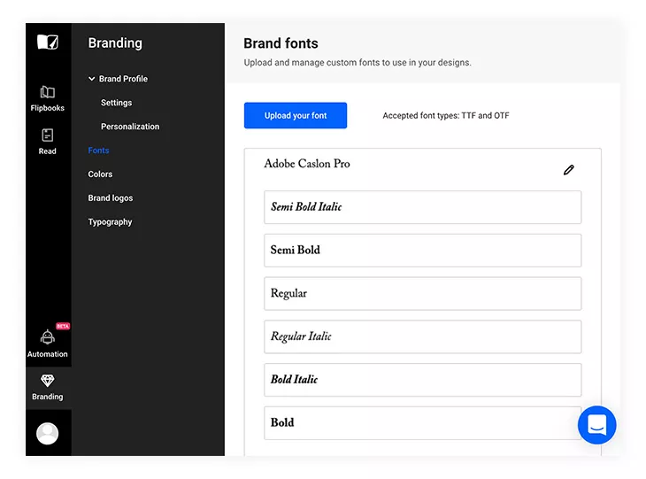Open the Flipbooks section icon
This screenshot has width=646, height=479.
pos(48,92)
